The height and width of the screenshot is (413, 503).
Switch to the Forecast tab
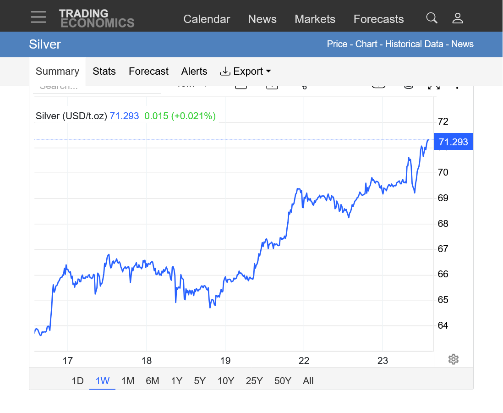pyautogui.click(x=148, y=72)
